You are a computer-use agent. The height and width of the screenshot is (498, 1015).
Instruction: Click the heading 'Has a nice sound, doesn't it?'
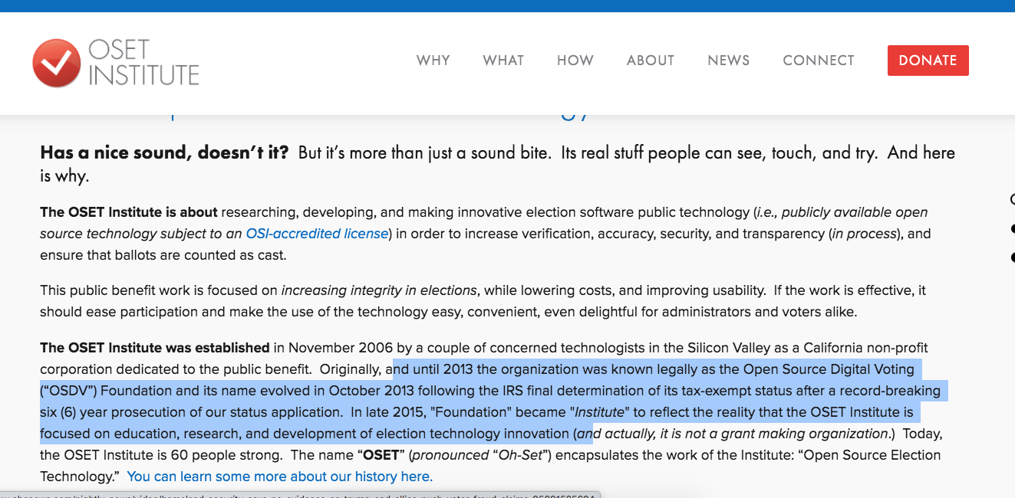point(164,152)
